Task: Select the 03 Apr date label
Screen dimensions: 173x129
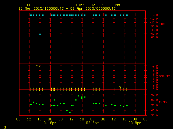Action: (135, 123)
